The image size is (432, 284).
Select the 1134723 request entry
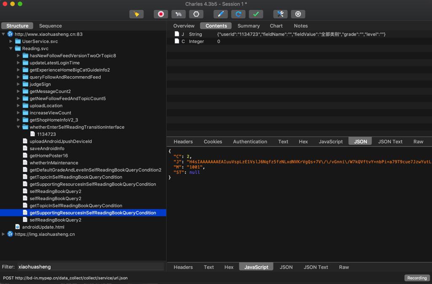[x=46, y=134]
